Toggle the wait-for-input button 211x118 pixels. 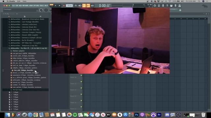click(x=80, y=6)
